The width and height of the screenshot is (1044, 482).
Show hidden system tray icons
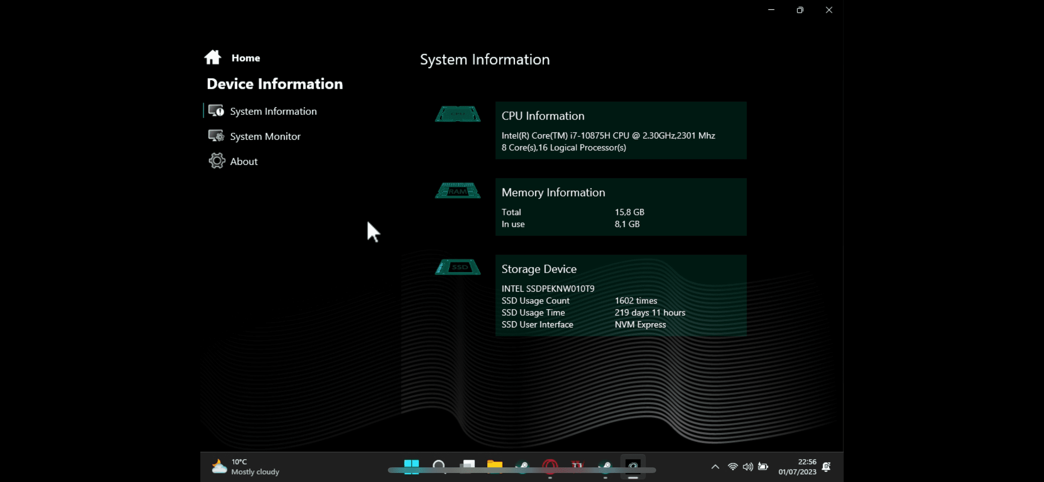[x=715, y=467]
